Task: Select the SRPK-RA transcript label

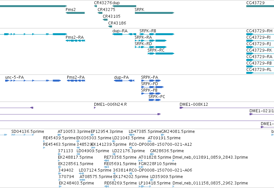Action: tap(143, 37)
